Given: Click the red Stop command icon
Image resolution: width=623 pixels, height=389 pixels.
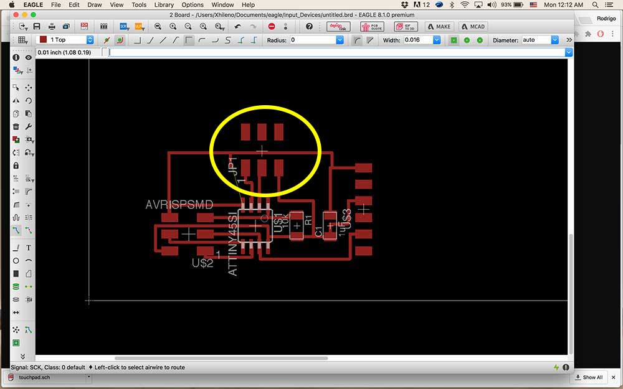Looking at the screenshot, I should pos(272,27).
